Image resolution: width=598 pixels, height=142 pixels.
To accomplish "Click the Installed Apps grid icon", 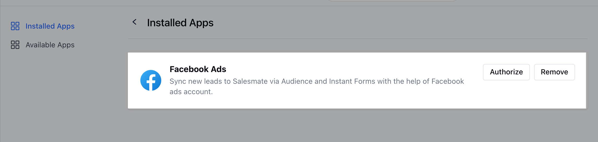I will click(x=15, y=26).
